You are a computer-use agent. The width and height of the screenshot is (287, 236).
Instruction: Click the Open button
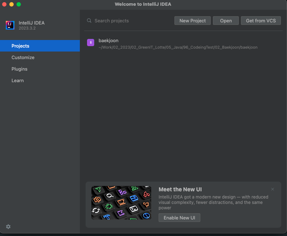pos(226,21)
